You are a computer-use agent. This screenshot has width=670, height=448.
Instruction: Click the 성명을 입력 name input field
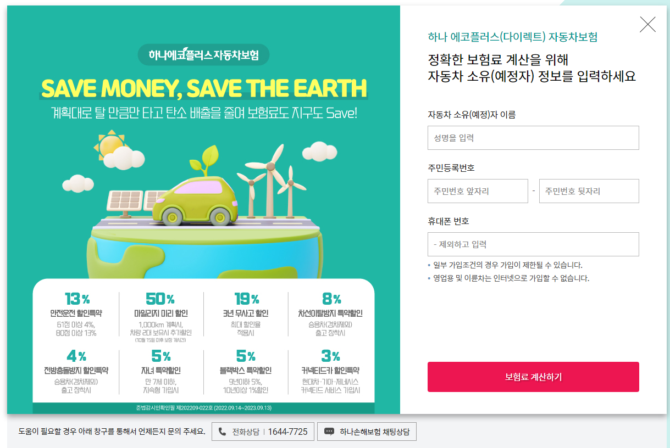coord(533,138)
